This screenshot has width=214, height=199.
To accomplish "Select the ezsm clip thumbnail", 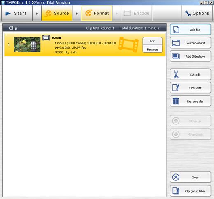I will 27,44.
